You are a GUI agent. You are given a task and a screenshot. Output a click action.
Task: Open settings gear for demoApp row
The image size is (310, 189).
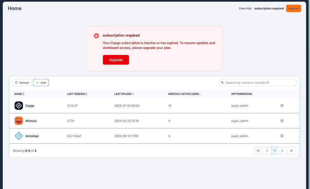(x=282, y=136)
